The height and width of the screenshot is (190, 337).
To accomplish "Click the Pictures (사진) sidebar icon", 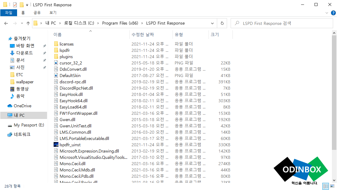I will click(x=12, y=67).
